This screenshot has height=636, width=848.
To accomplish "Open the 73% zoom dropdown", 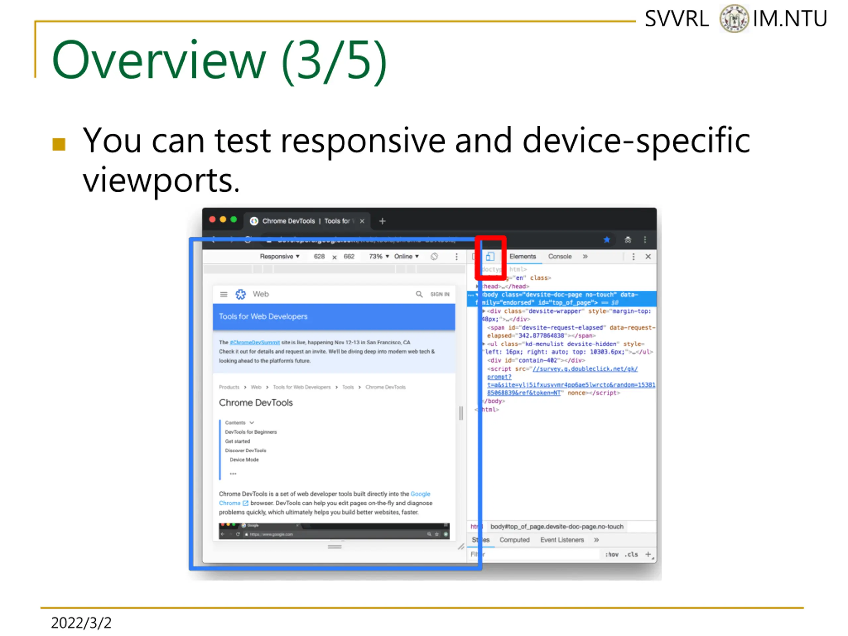I will 379,256.
